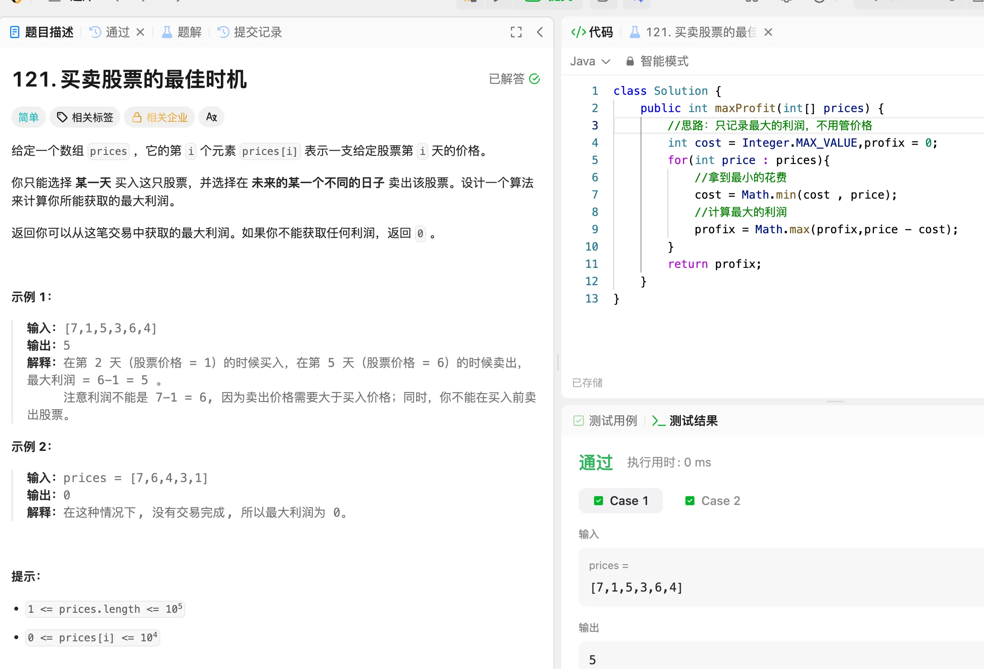The width and height of the screenshot is (984, 669).
Task: Click the 已解答 green checkmark icon
Action: click(535, 79)
